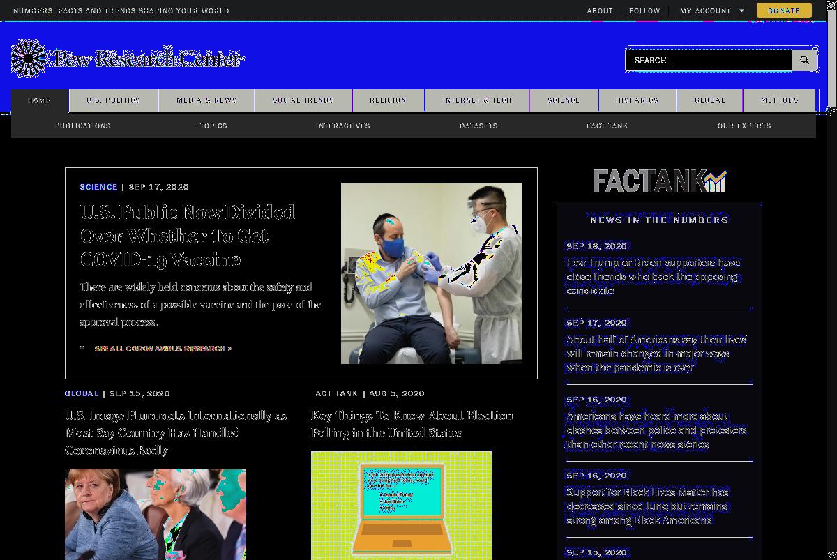Click the search magnifier icon button
837x560 pixels.
[x=804, y=61]
